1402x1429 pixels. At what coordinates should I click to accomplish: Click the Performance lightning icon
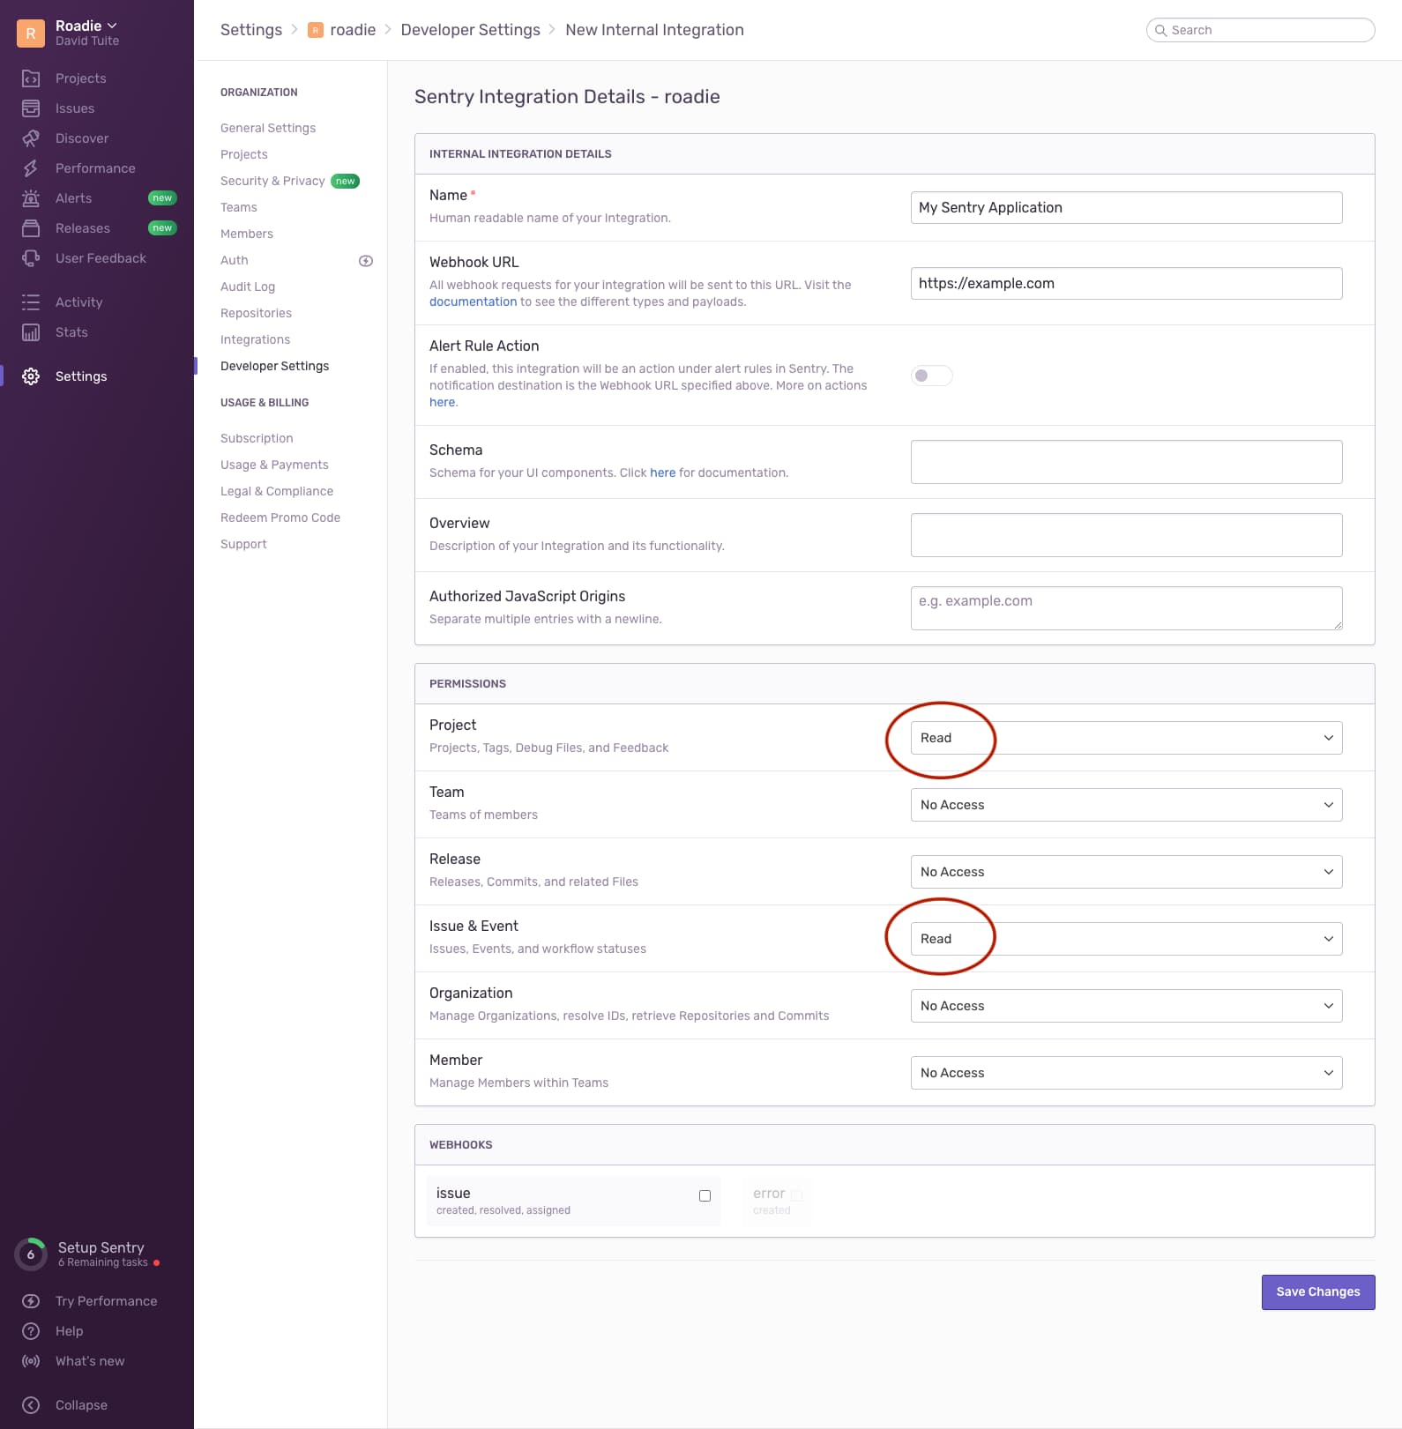(x=31, y=168)
